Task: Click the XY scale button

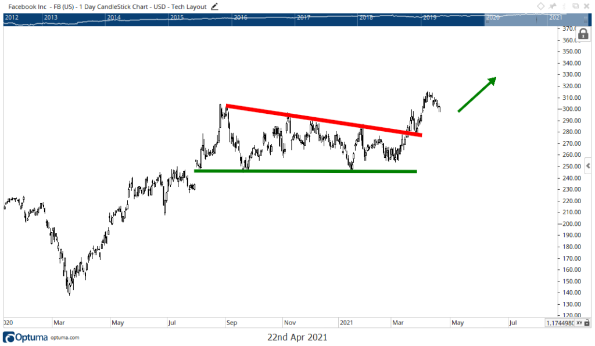Action: click(579, 323)
